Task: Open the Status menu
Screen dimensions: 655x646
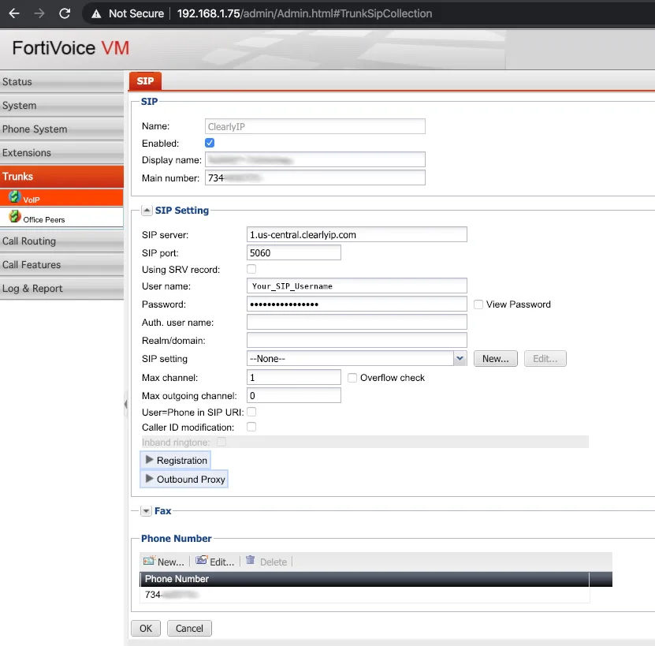Action: 61,82
